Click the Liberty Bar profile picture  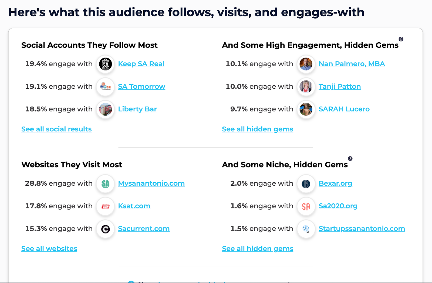(106, 110)
